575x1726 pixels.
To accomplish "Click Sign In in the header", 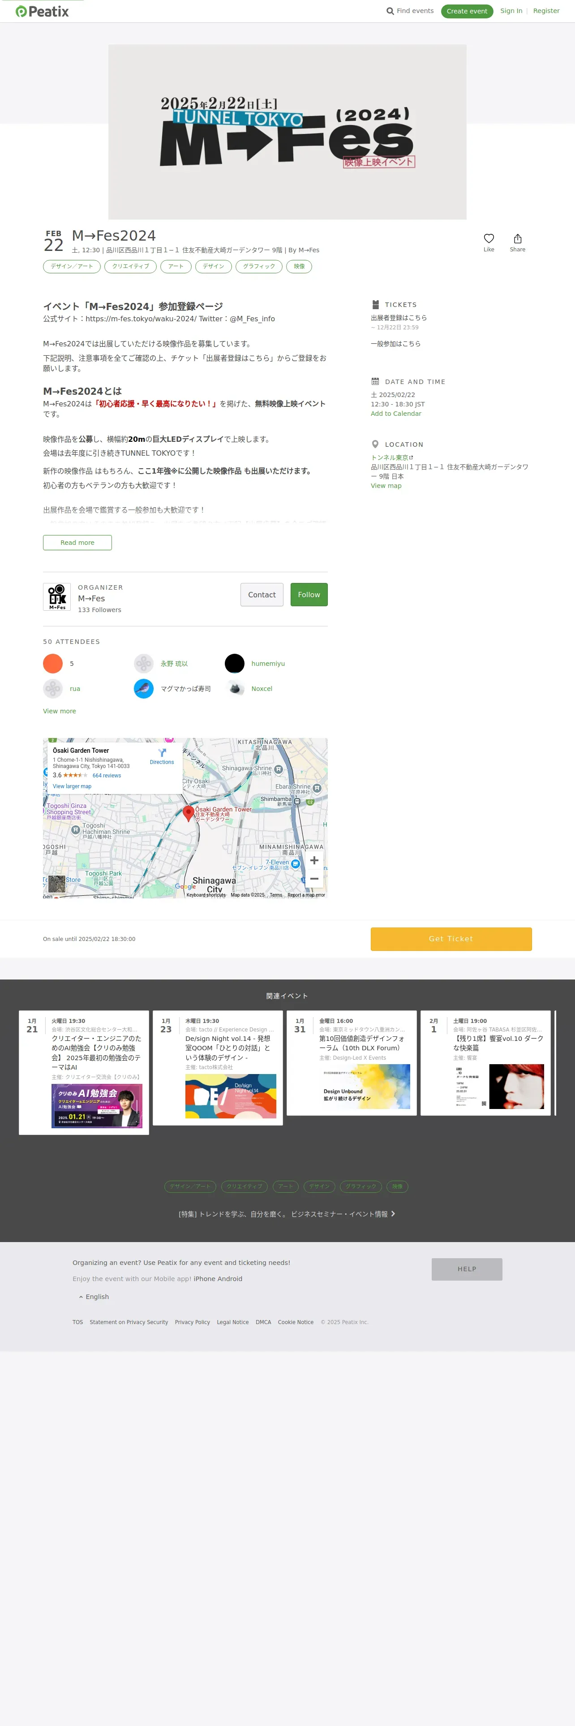I will 511,11.
